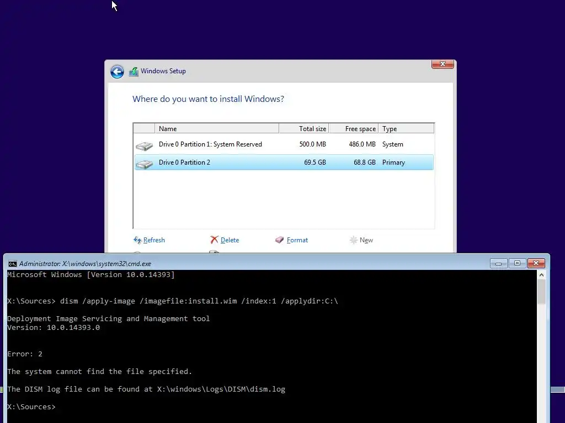This screenshot has width=565, height=423.
Task: Click the cmd.exe window system icon
Action: pyautogui.click(x=12, y=264)
